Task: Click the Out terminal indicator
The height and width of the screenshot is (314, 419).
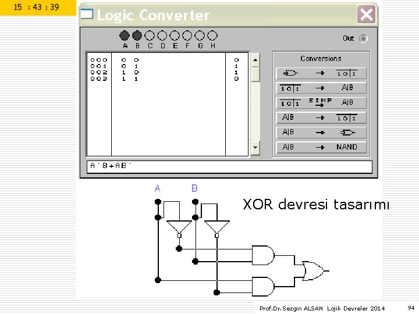Action: (363, 39)
